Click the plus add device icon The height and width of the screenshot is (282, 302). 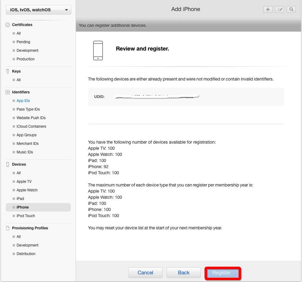pyautogui.click(x=268, y=9)
